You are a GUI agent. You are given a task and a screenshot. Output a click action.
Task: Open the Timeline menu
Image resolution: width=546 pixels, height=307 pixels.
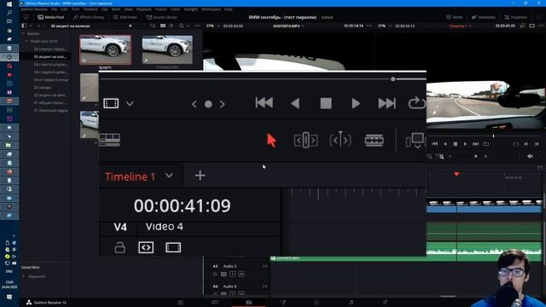[90, 9]
